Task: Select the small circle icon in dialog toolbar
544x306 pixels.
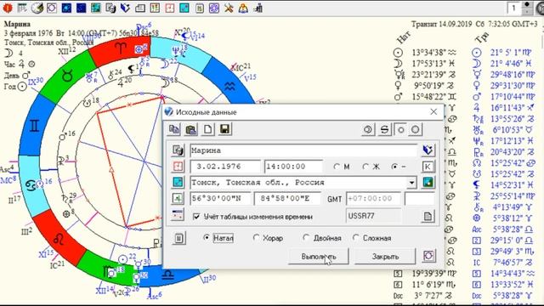Action: [x=400, y=129]
